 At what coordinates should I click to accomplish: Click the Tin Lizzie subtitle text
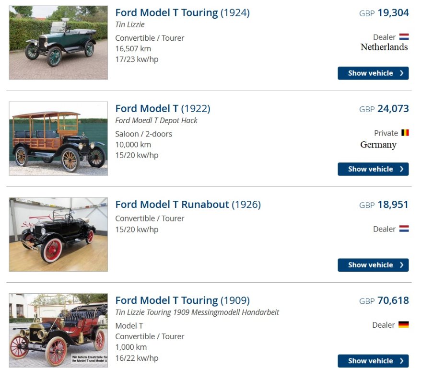coord(130,24)
